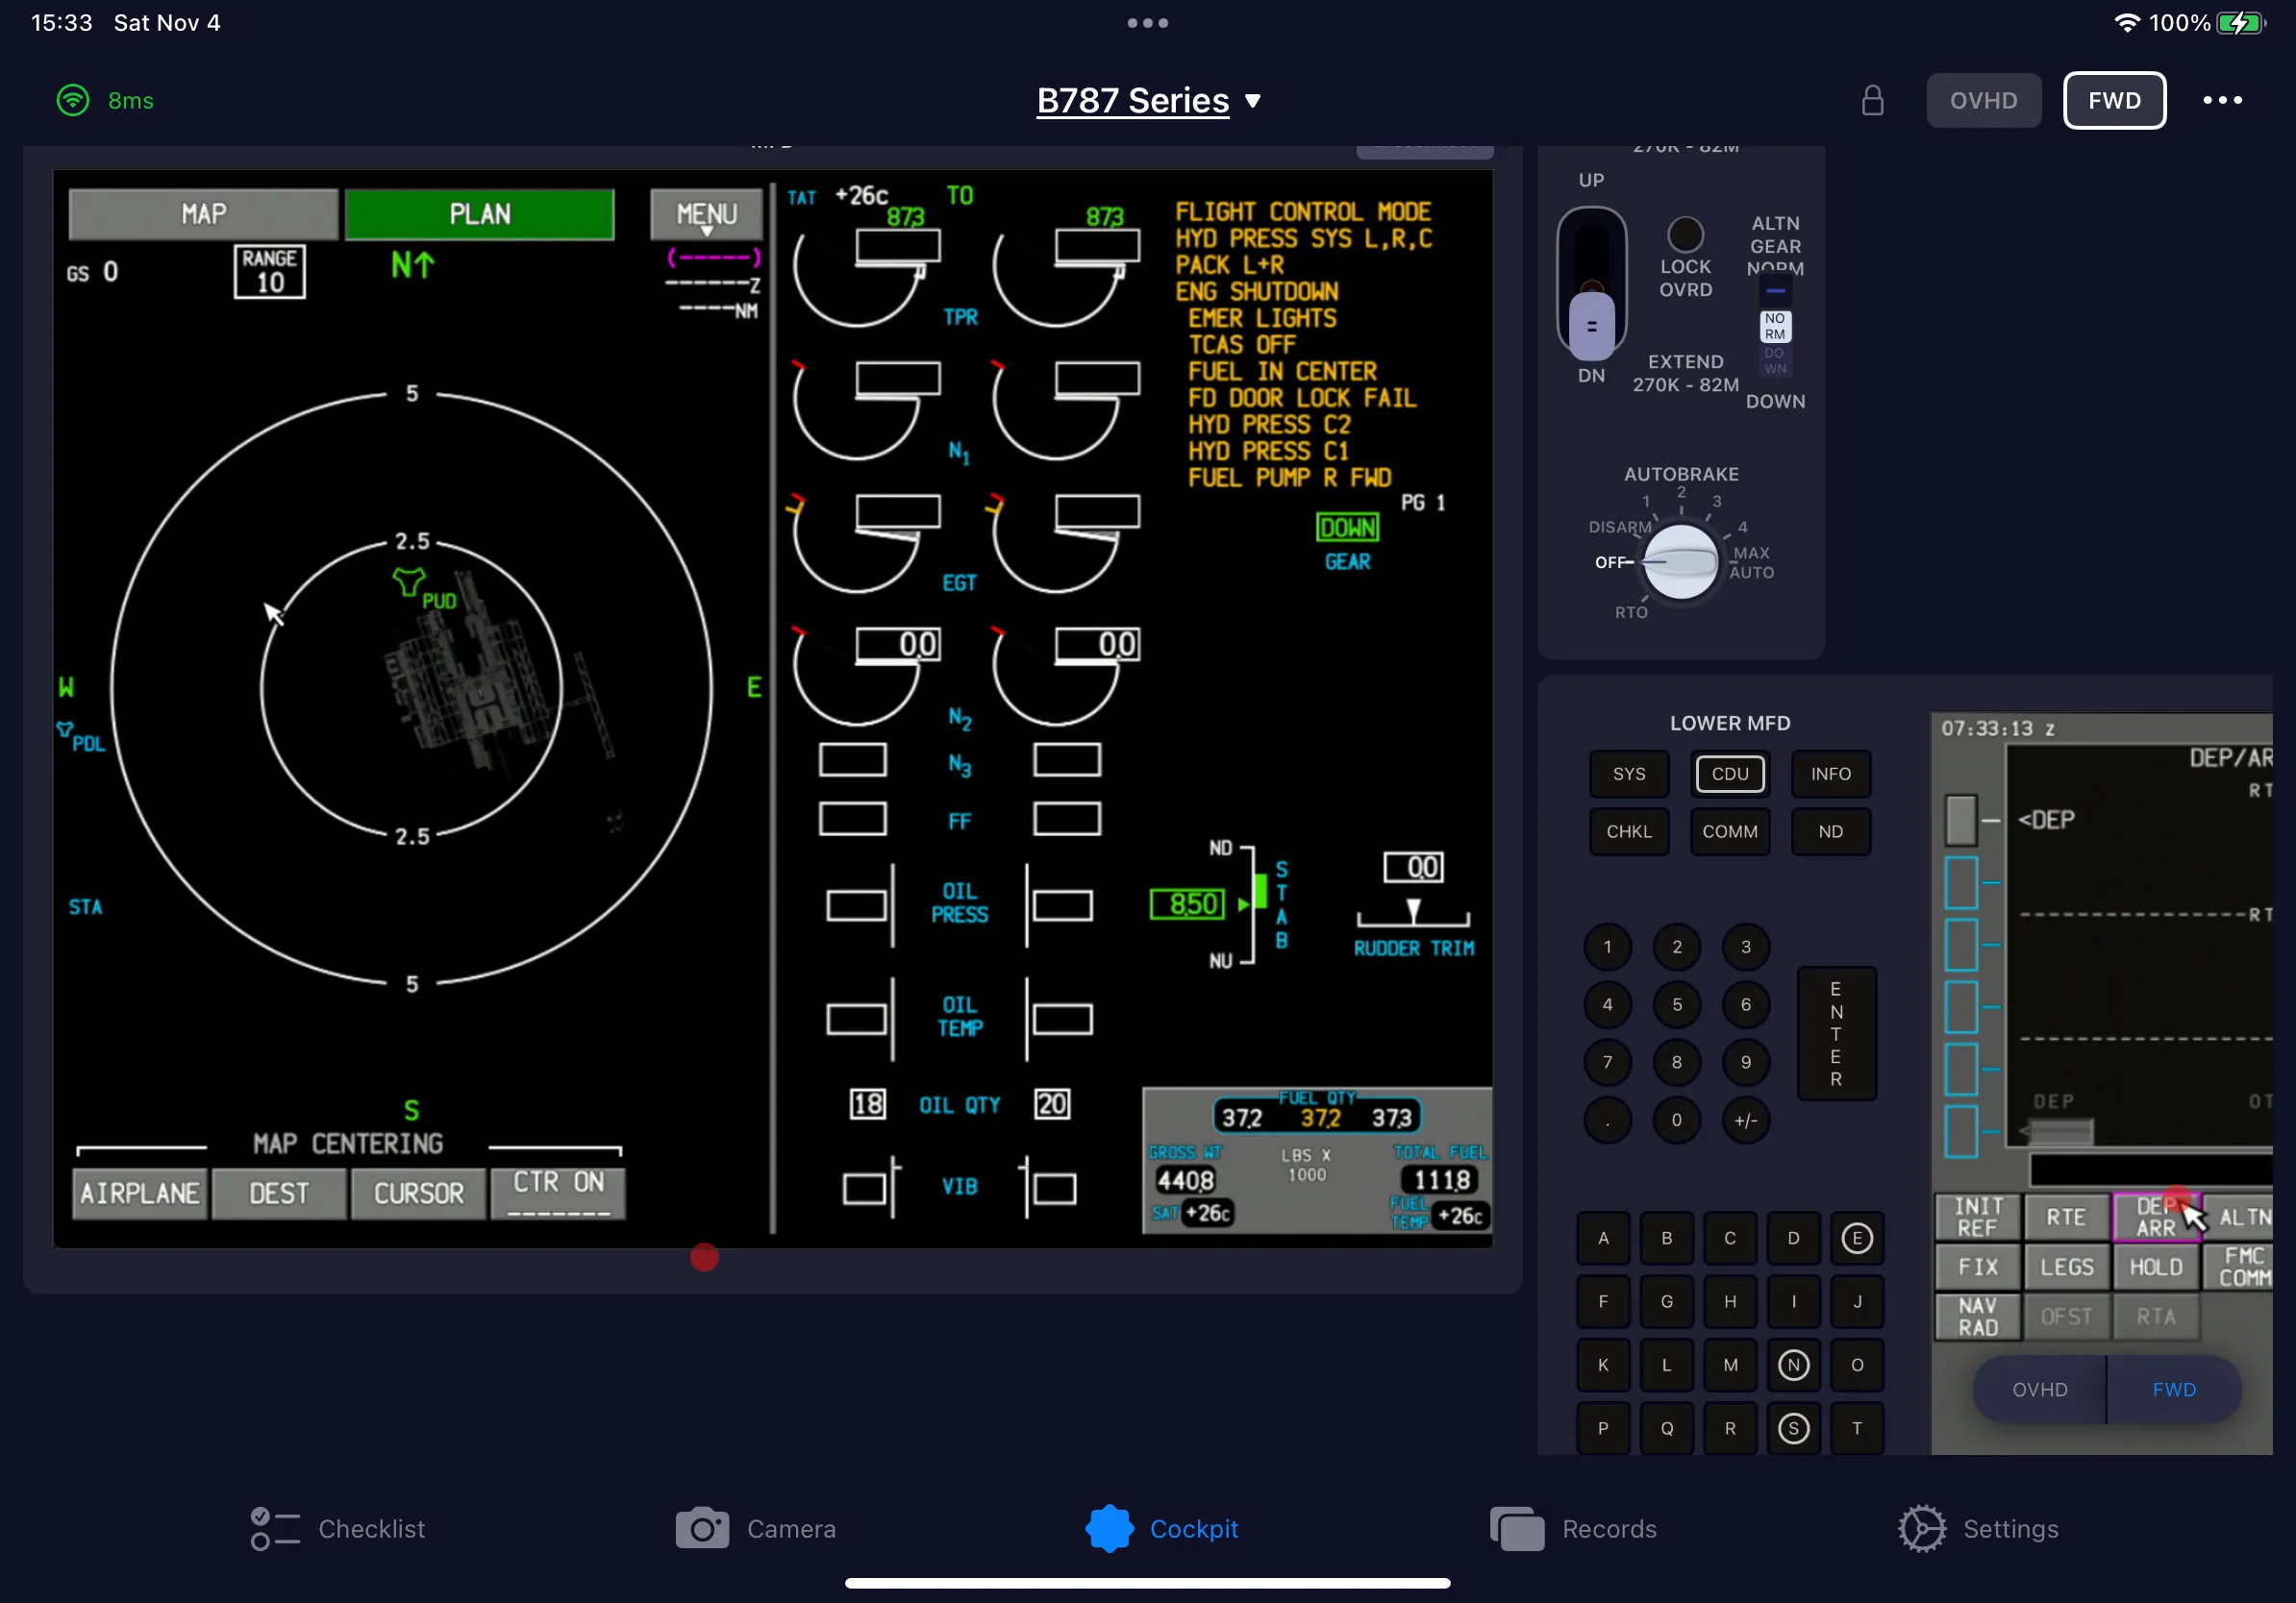Toggle the padlock lock icon
Image resolution: width=2296 pixels, height=1603 pixels.
1872,100
